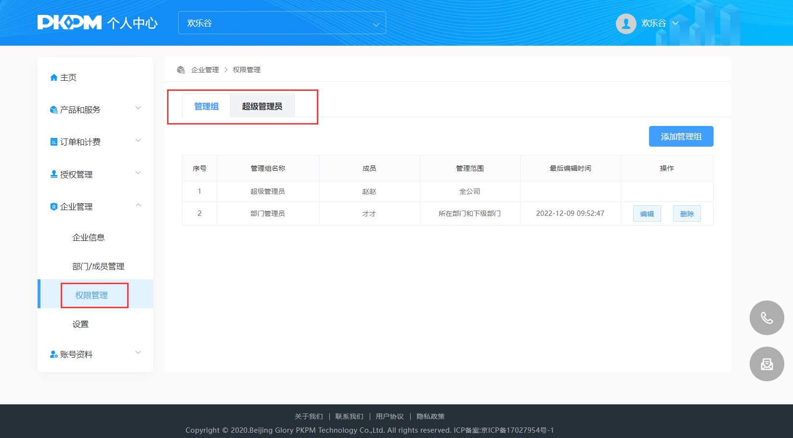
Task: Edit the 部门管理员 group row
Action: 647,214
